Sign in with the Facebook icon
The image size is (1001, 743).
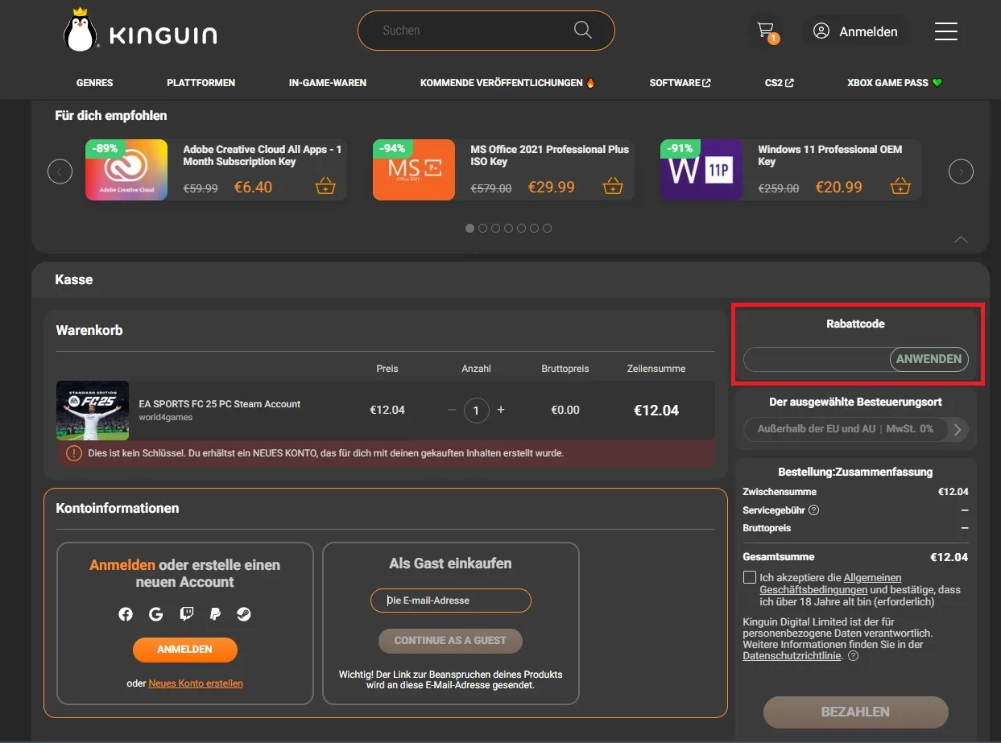click(x=126, y=613)
